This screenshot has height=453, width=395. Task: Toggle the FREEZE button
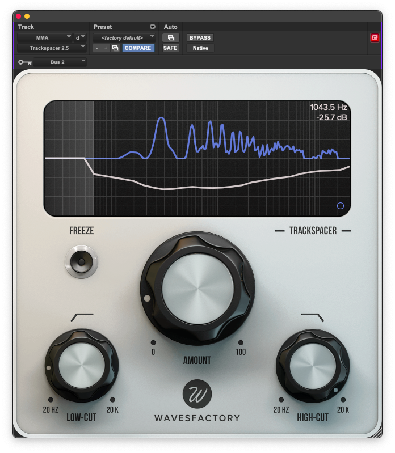point(82,262)
